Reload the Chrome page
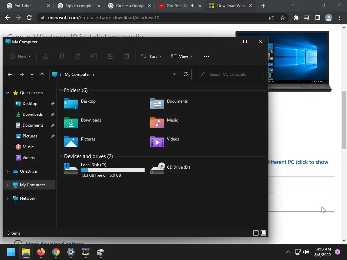The width and height of the screenshot is (347, 260). tap(29, 18)
